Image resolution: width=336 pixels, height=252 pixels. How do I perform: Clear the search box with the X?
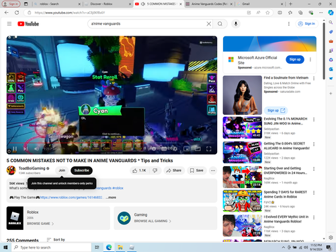click(x=208, y=24)
